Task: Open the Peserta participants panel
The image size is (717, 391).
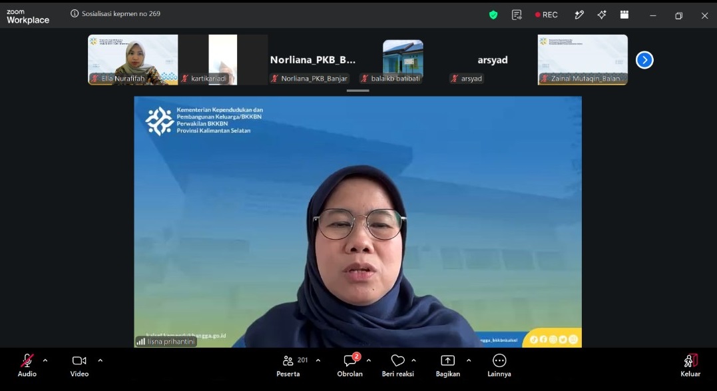Action: click(288, 366)
